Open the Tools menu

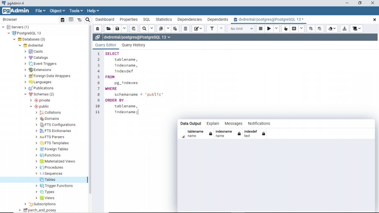(76, 11)
